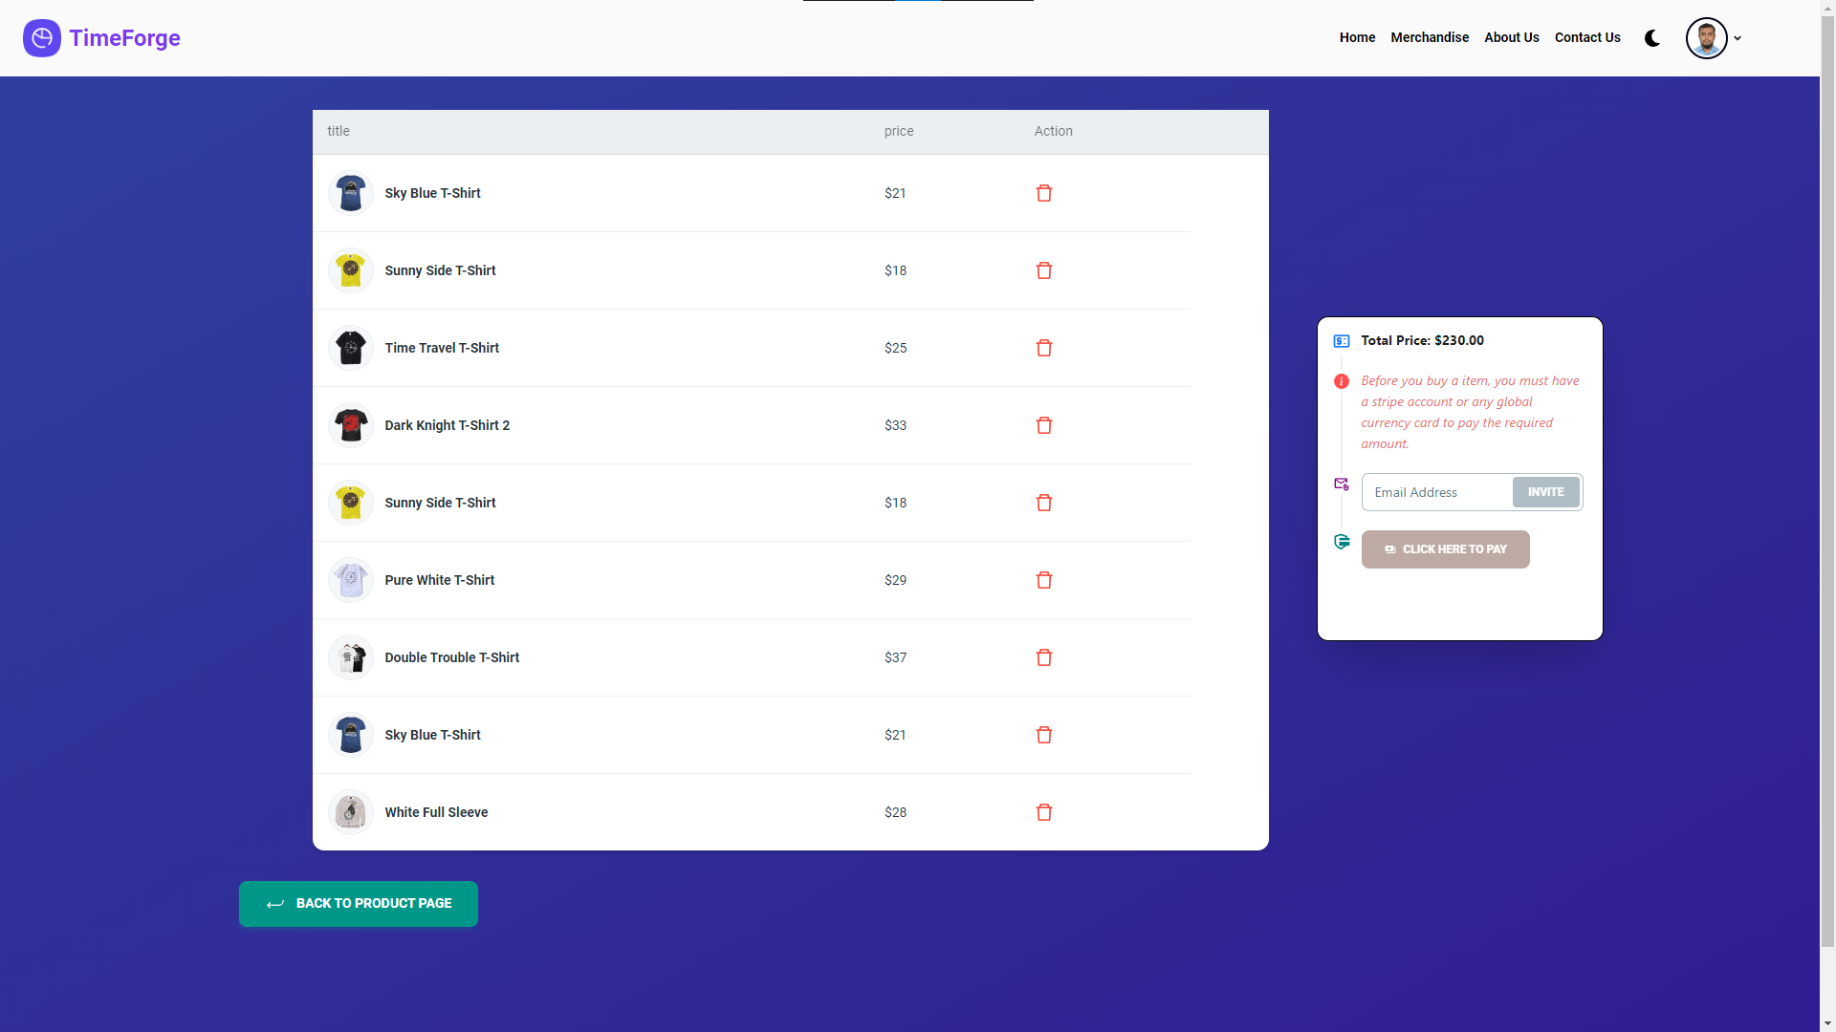Delete Pure White T-Shirt via trash icon
The image size is (1836, 1032).
click(x=1044, y=580)
